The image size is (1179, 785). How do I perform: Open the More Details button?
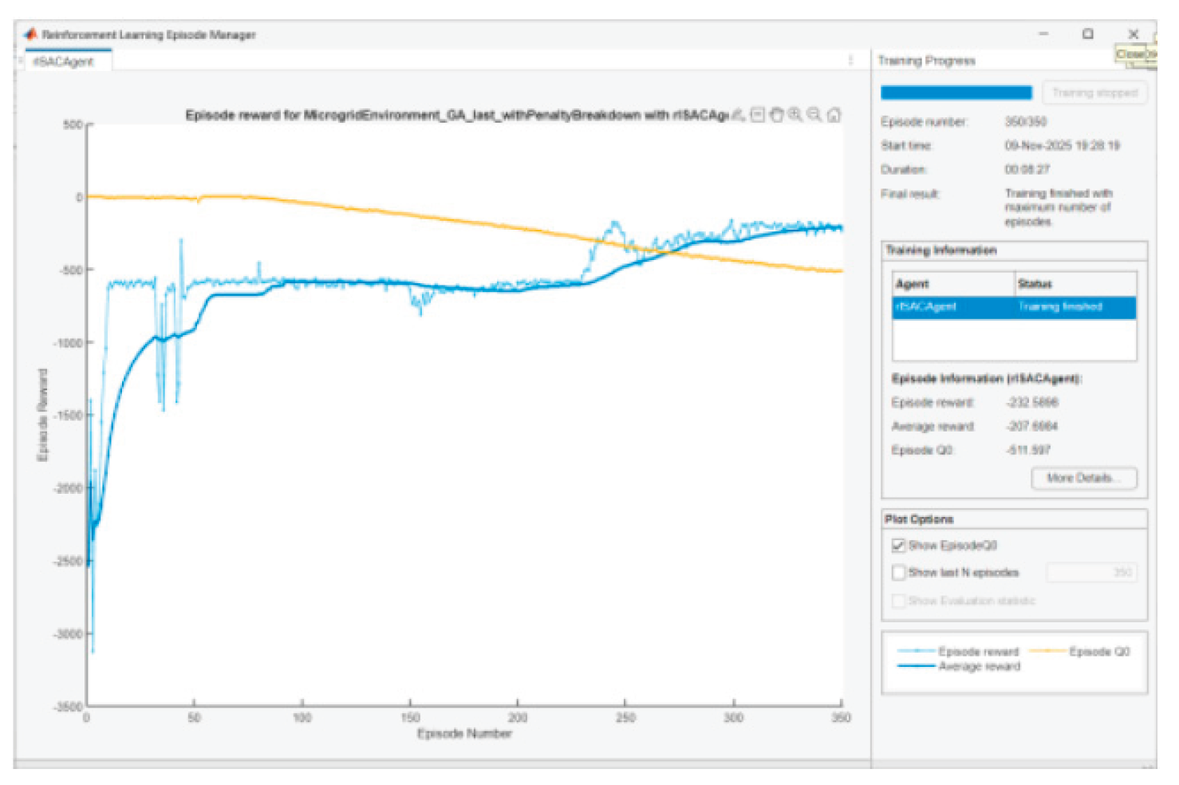[x=1084, y=478]
